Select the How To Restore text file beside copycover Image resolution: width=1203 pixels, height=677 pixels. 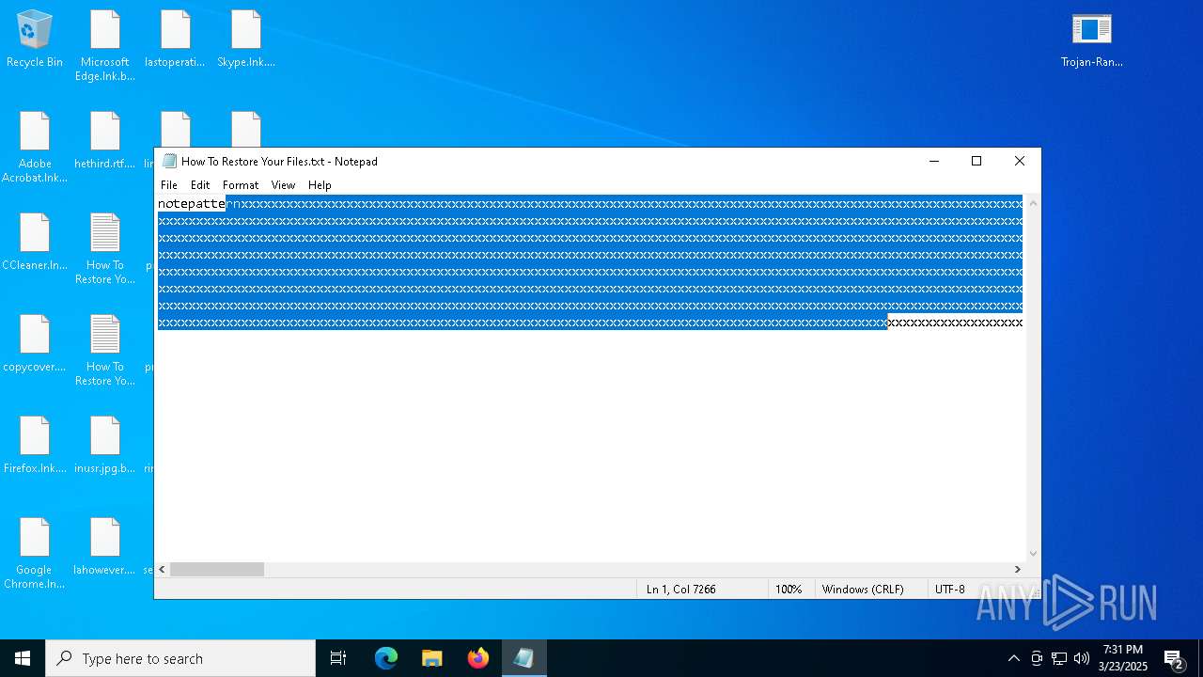[105, 351]
